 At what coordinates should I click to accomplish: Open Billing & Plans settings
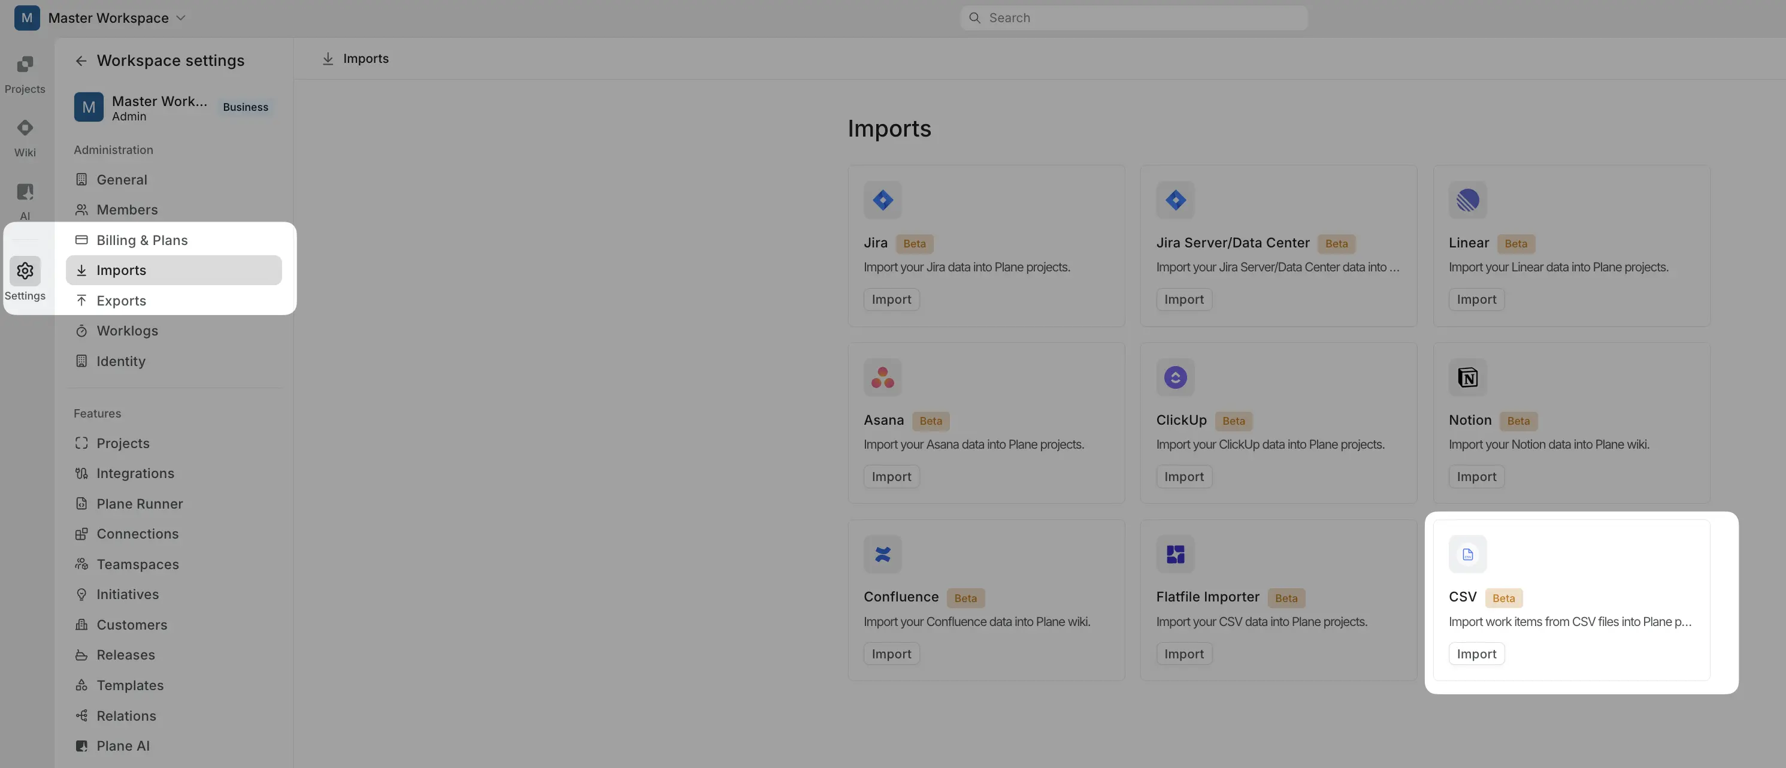coord(142,240)
